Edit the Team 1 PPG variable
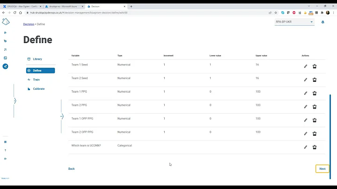The height and width of the screenshot is (189, 337). click(305, 93)
